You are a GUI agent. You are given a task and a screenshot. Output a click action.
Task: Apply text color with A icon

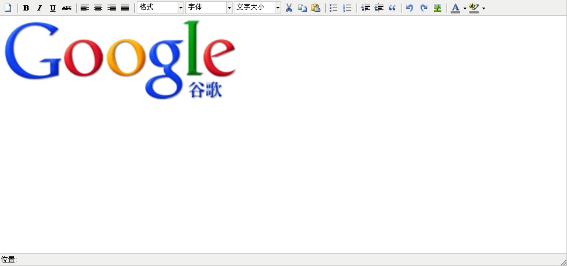point(455,8)
